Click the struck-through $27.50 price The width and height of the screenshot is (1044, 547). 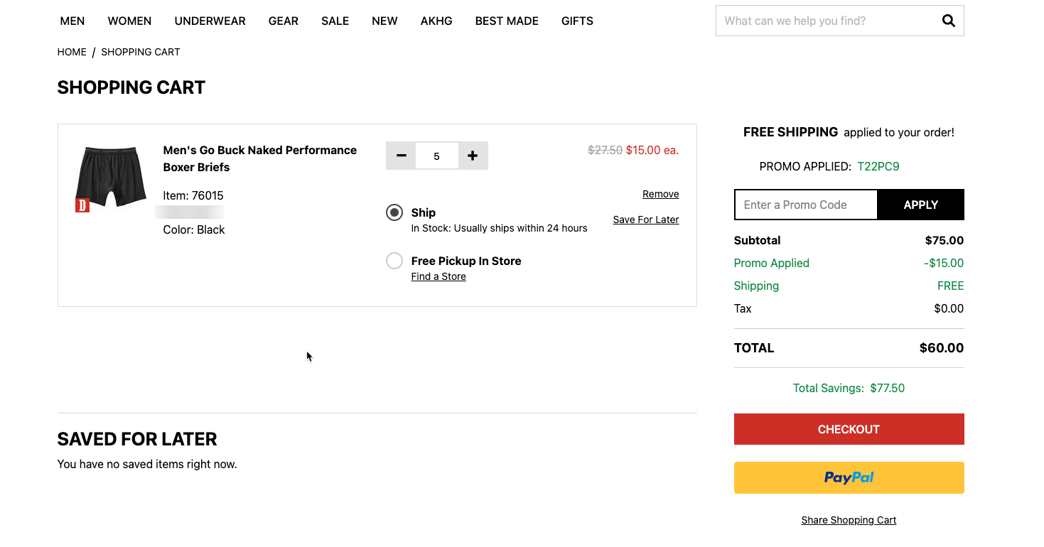(x=606, y=150)
